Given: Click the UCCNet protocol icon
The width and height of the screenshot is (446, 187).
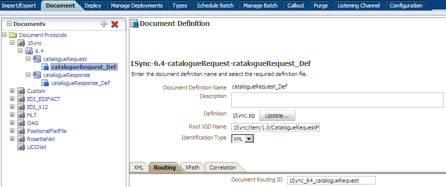Looking at the screenshot, I should tap(21, 147).
